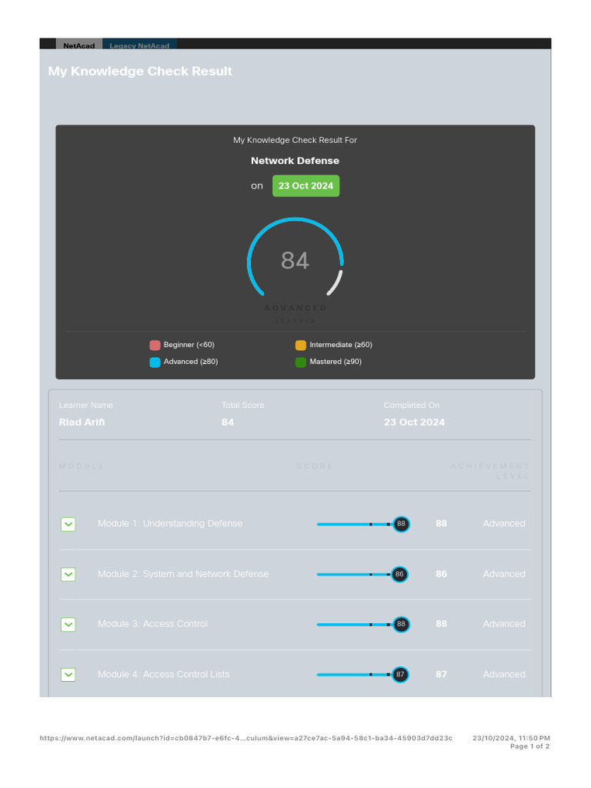
Task: Click the 23 Oct 2024 green date badge
Action: point(306,186)
